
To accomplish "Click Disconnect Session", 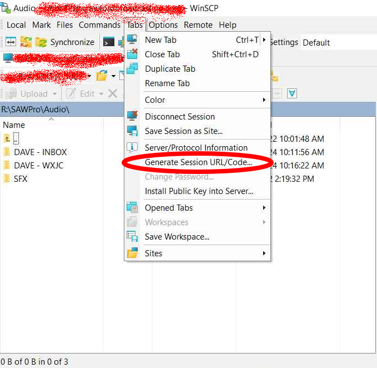I will click(x=197, y=117).
